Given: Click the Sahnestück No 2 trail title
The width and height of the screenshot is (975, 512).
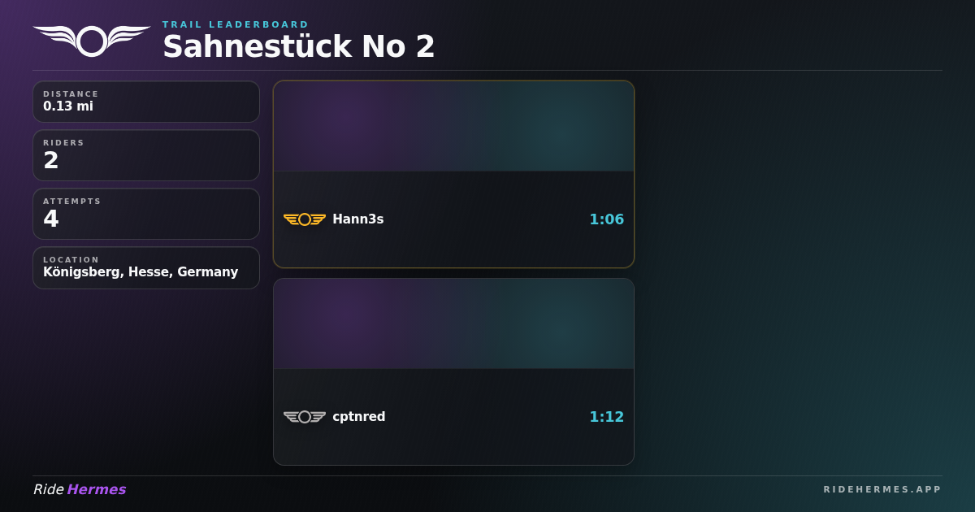Looking at the screenshot, I should click(299, 46).
